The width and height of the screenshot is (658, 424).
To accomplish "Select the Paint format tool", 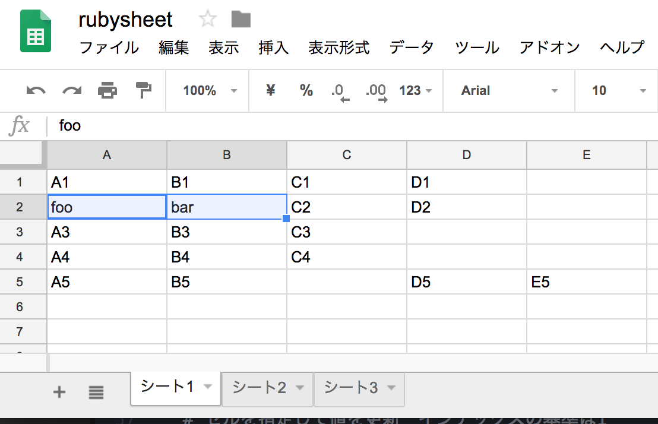I will (143, 90).
